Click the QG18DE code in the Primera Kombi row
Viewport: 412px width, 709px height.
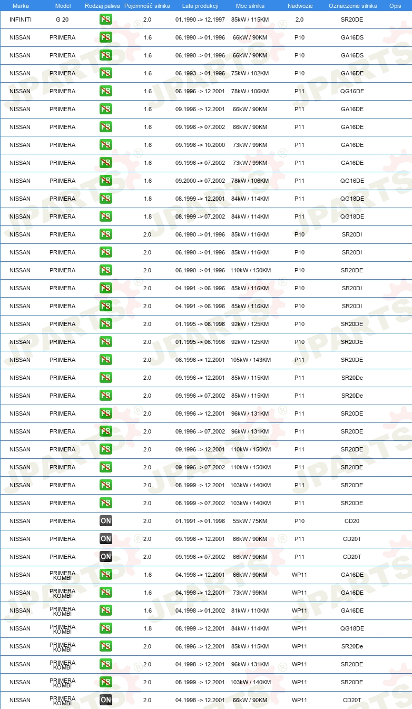click(x=352, y=628)
